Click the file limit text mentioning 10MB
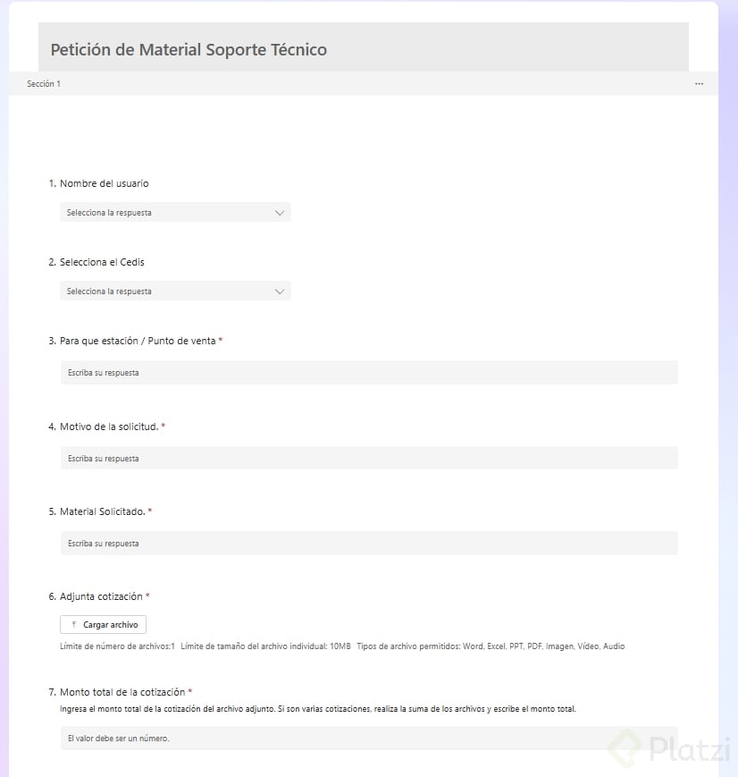Image resolution: width=738 pixels, height=777 pixels. click(x=265, y=646)
